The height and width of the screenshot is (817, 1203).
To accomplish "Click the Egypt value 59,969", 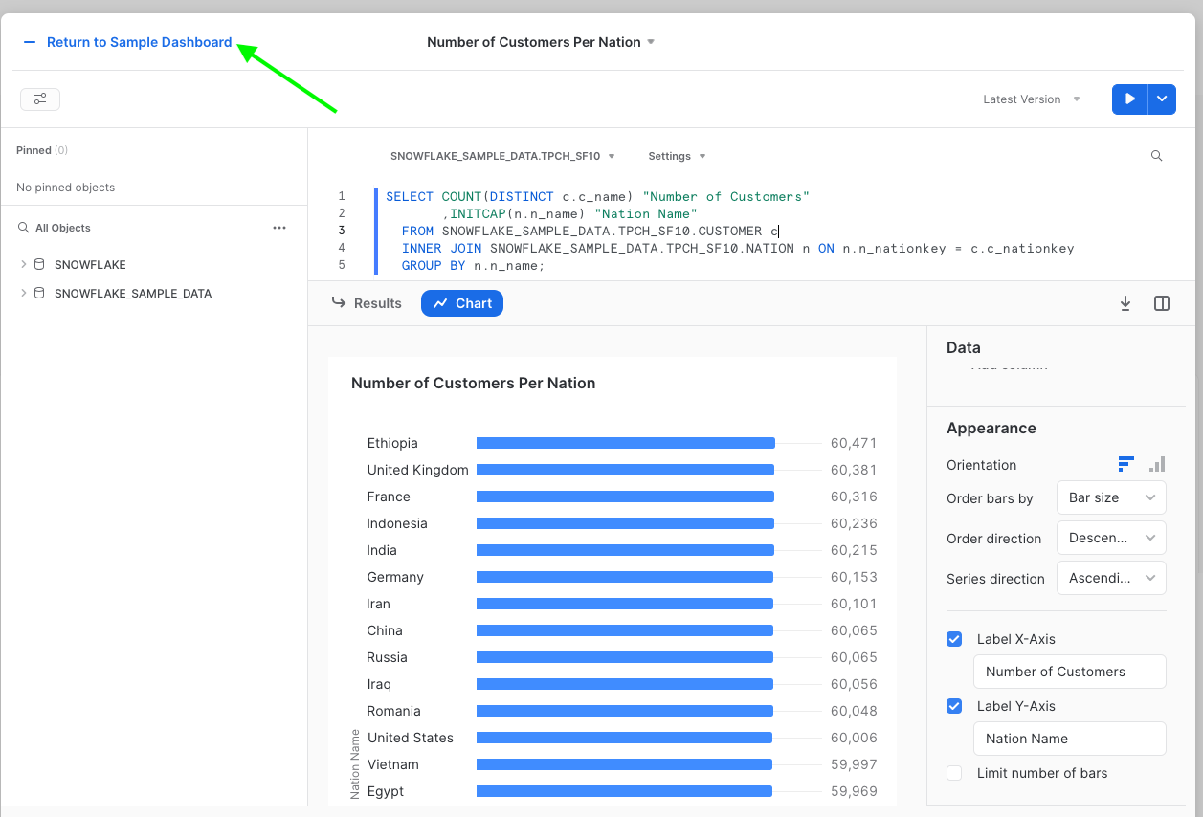I will click(854, 791).
